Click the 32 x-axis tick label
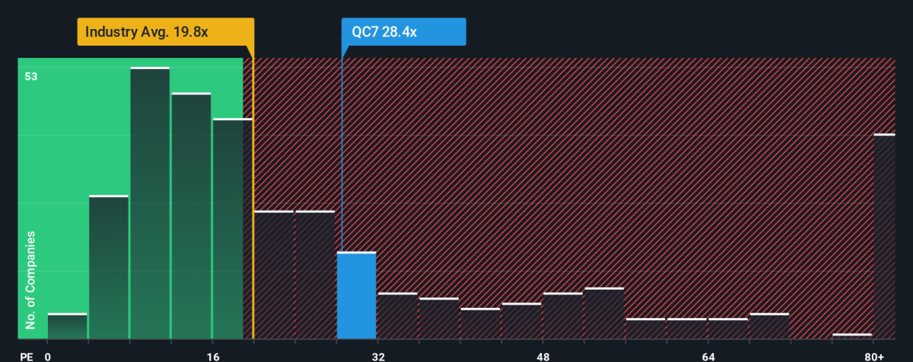This screenshot has width=913, height=362. 378,354
